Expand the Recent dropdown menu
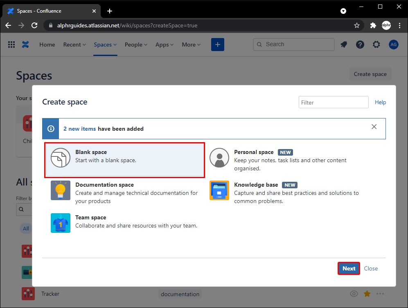 tap(74, 45)
